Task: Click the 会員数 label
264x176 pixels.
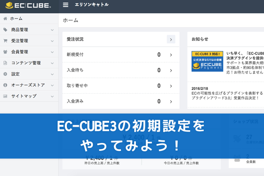Action: pos(251,162)
